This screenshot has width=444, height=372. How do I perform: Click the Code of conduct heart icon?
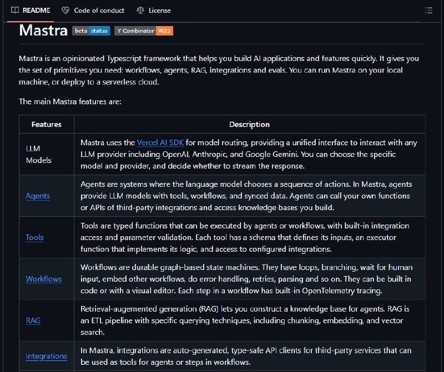click(65, 11)
